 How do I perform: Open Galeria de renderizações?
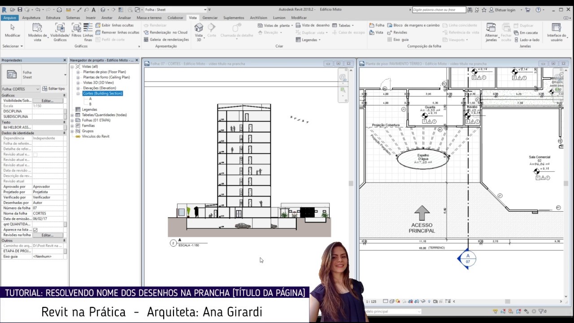(x=166, y=39)
